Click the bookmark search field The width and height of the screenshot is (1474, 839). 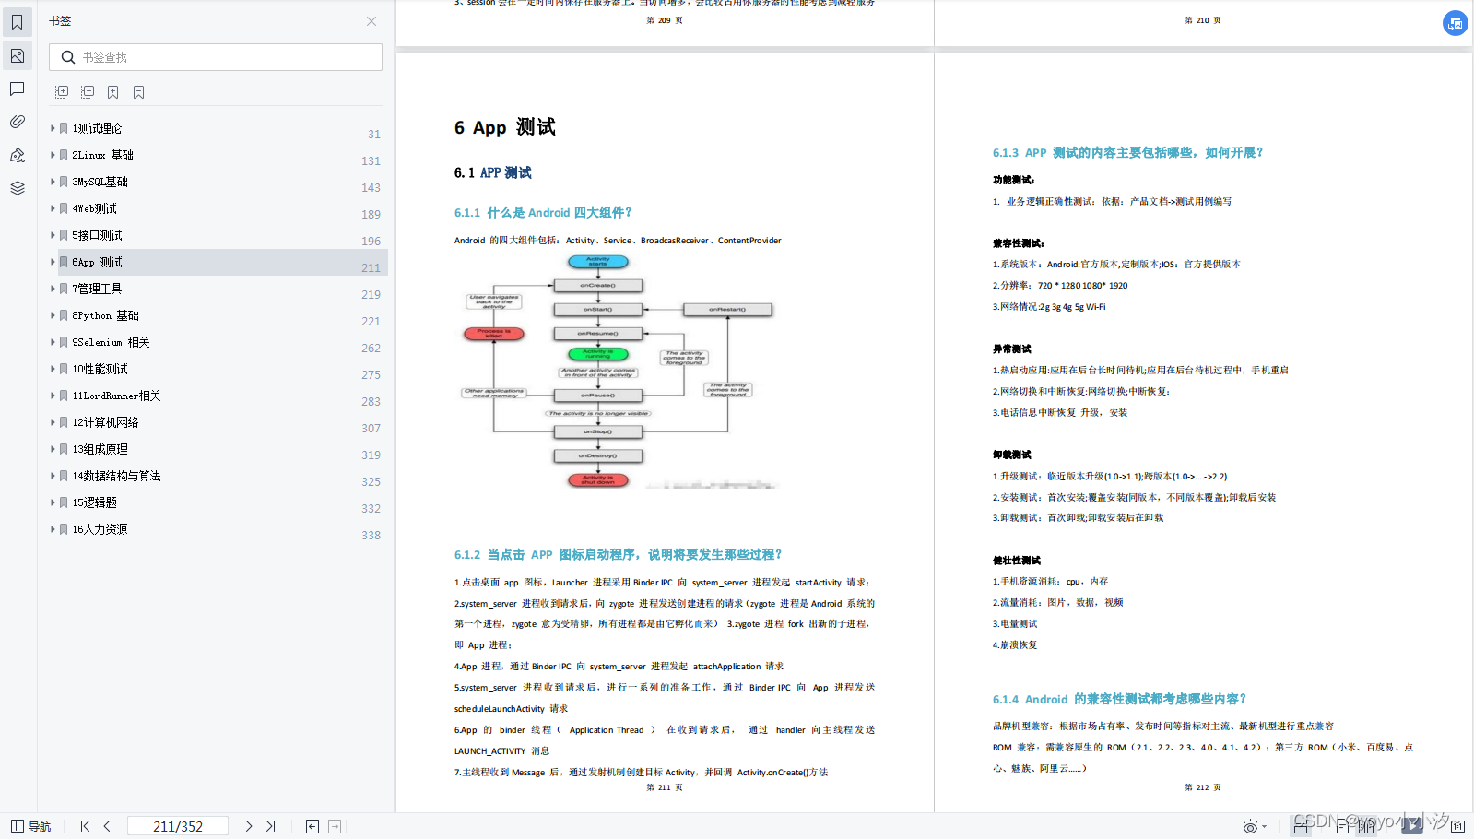click(x=216, y=57)
